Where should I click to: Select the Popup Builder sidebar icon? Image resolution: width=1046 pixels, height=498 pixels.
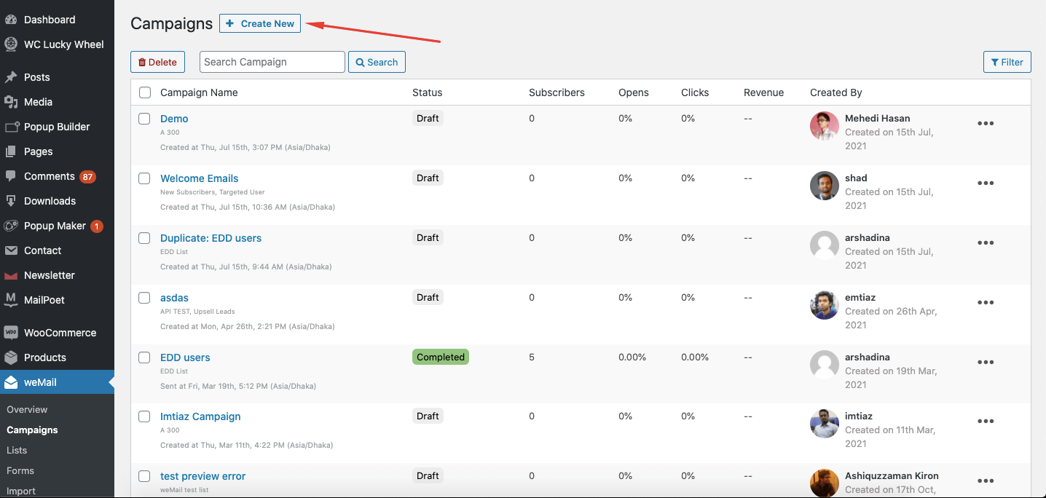point(11,127)
